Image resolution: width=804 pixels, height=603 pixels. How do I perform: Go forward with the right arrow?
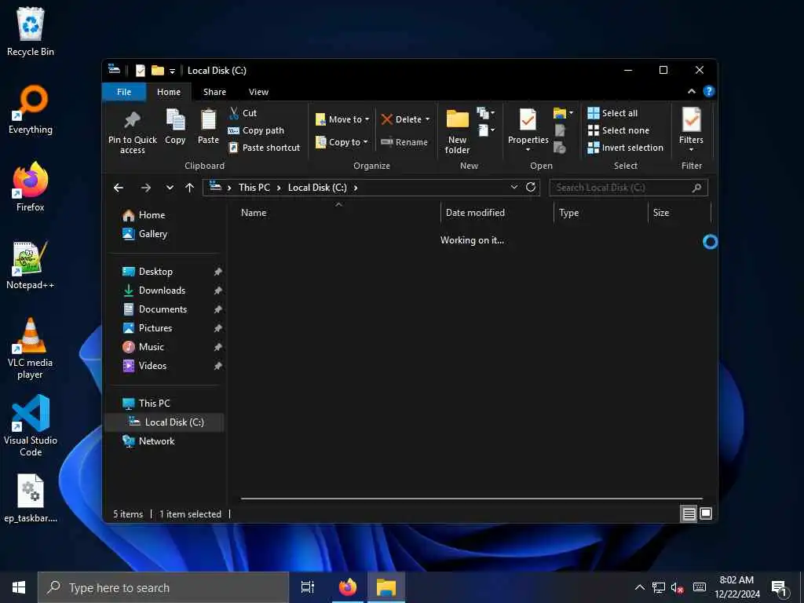(x=146, y=188)
